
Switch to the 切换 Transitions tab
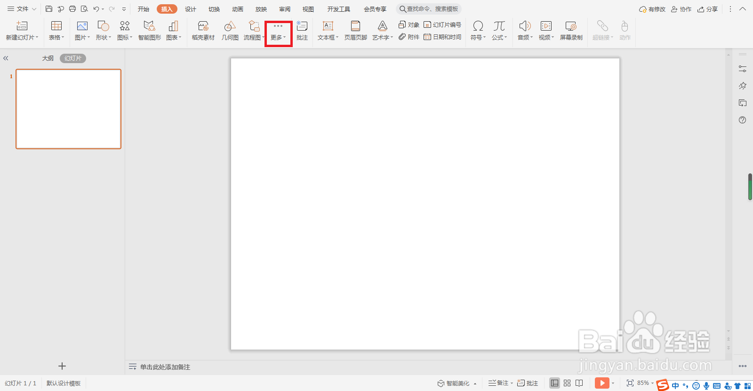coord(214,9)
